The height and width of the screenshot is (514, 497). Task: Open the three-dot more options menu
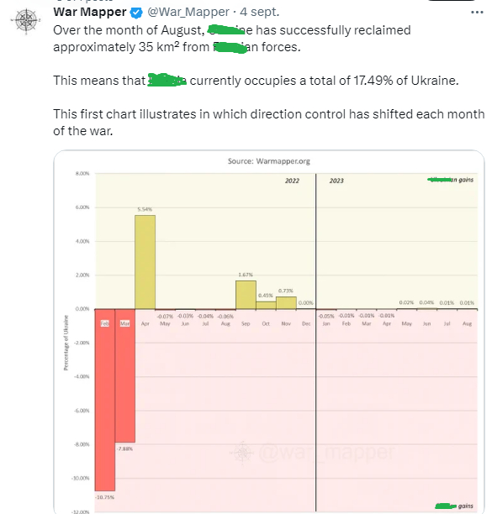click(x=477, y=12)
